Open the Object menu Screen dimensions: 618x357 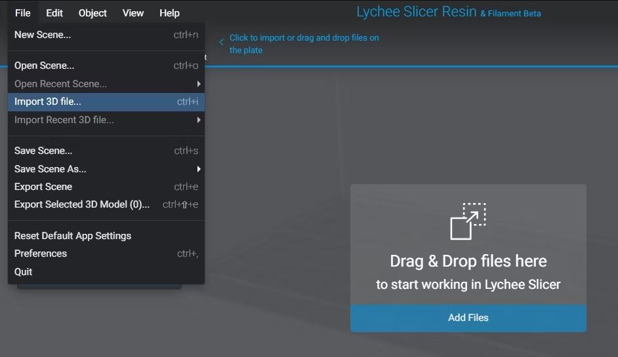(93, 13)
